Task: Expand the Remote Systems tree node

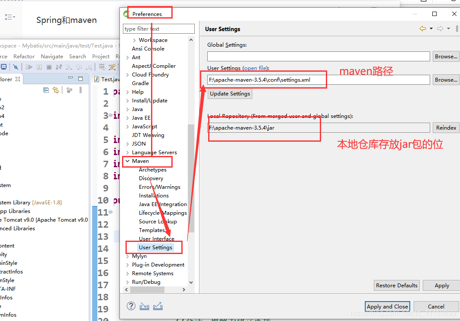Action: [127, 273]
